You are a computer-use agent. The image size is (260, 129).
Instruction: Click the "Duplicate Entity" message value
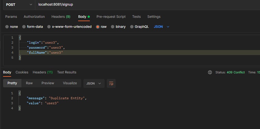(x=67, y=98)
